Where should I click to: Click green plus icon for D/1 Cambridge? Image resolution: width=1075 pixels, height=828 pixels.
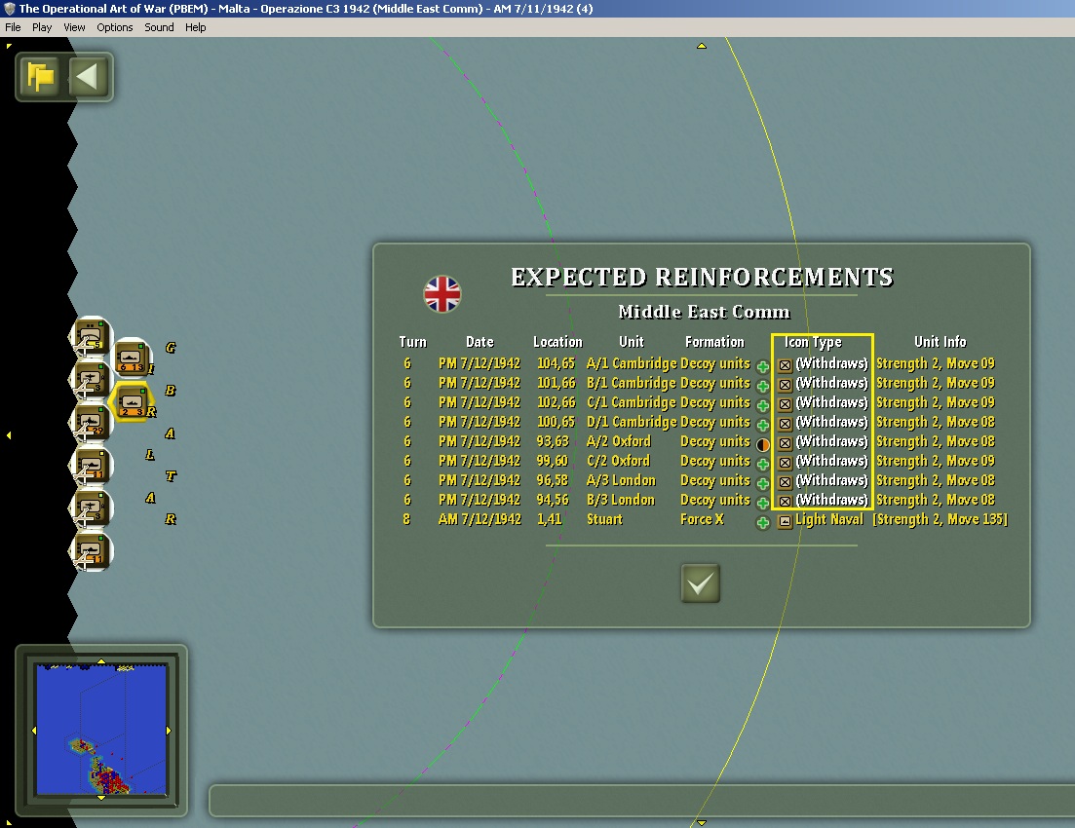(x=762, y=425)
